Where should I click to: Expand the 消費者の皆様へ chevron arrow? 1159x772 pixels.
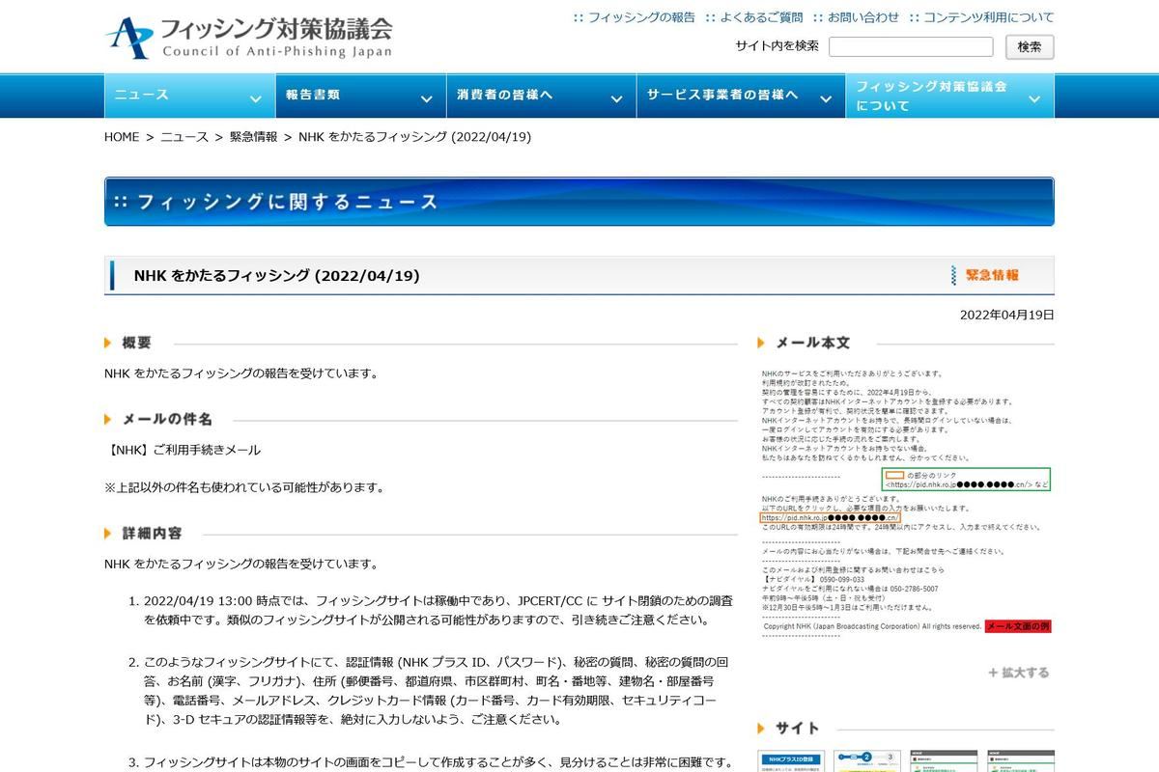616,98
